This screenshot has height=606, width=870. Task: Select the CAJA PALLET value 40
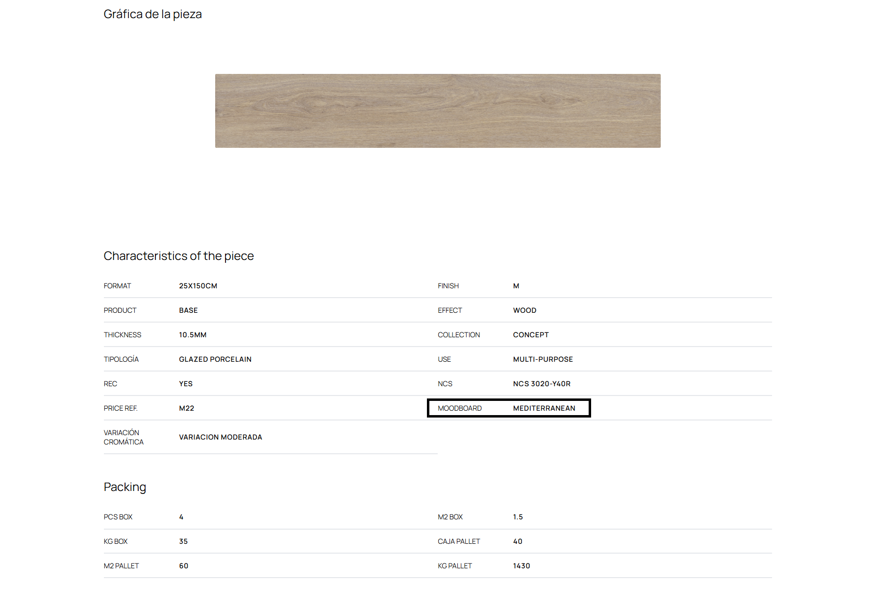(x=518, y=541)
